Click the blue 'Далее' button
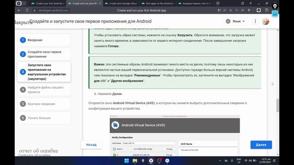 261,145
